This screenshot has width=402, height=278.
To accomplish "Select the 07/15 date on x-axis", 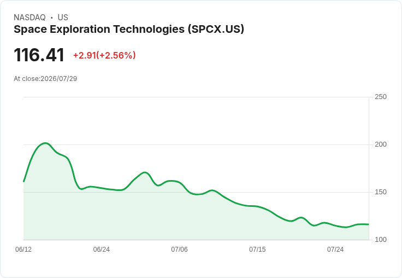I will click(257, 250).
